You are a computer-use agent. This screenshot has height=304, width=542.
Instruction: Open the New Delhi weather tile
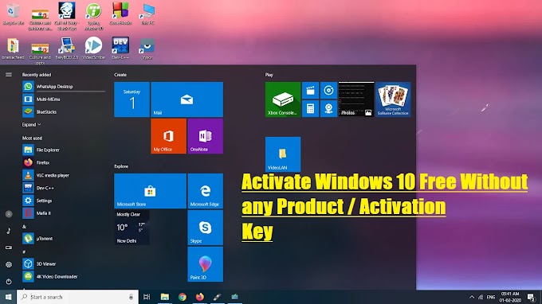coord(132,228)
